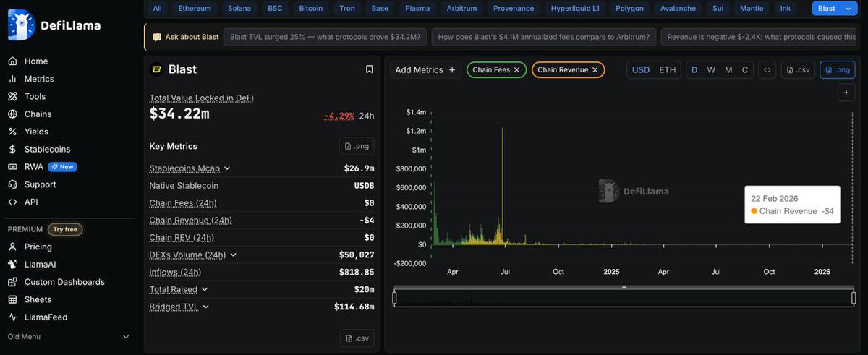Click the right handle of chart range slider
868x355 pixels.
[x=854, y=298]
